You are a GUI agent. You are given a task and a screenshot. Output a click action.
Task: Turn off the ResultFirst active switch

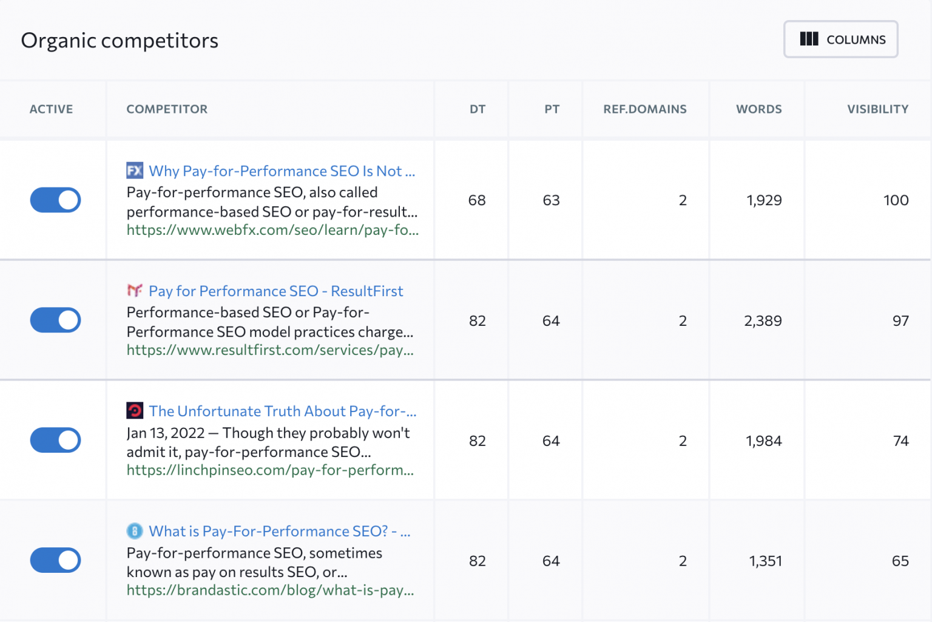tap(55, 320)
